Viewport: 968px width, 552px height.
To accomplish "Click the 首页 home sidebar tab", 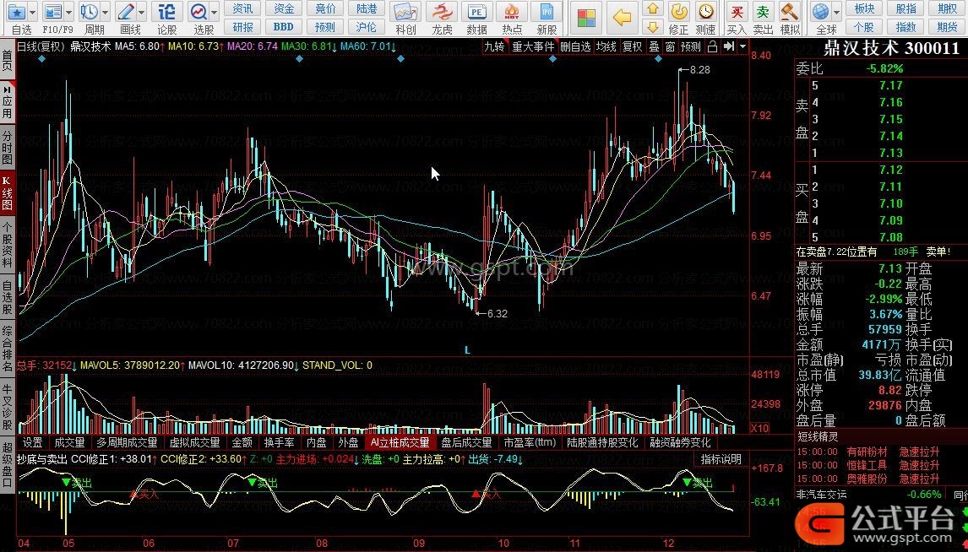I will (7, 61).
